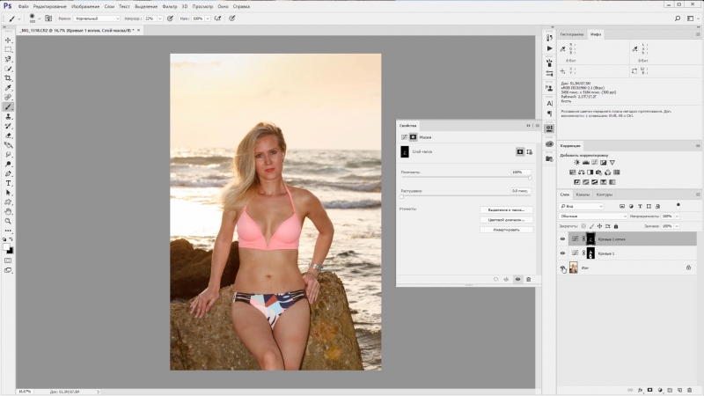Delete the mask using the Properties panel trash icon
This screenshot has width=704, height=396.
point(529,279)
